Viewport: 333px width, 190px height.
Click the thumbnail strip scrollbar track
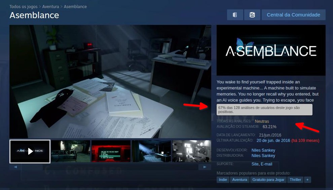(110, 167)
